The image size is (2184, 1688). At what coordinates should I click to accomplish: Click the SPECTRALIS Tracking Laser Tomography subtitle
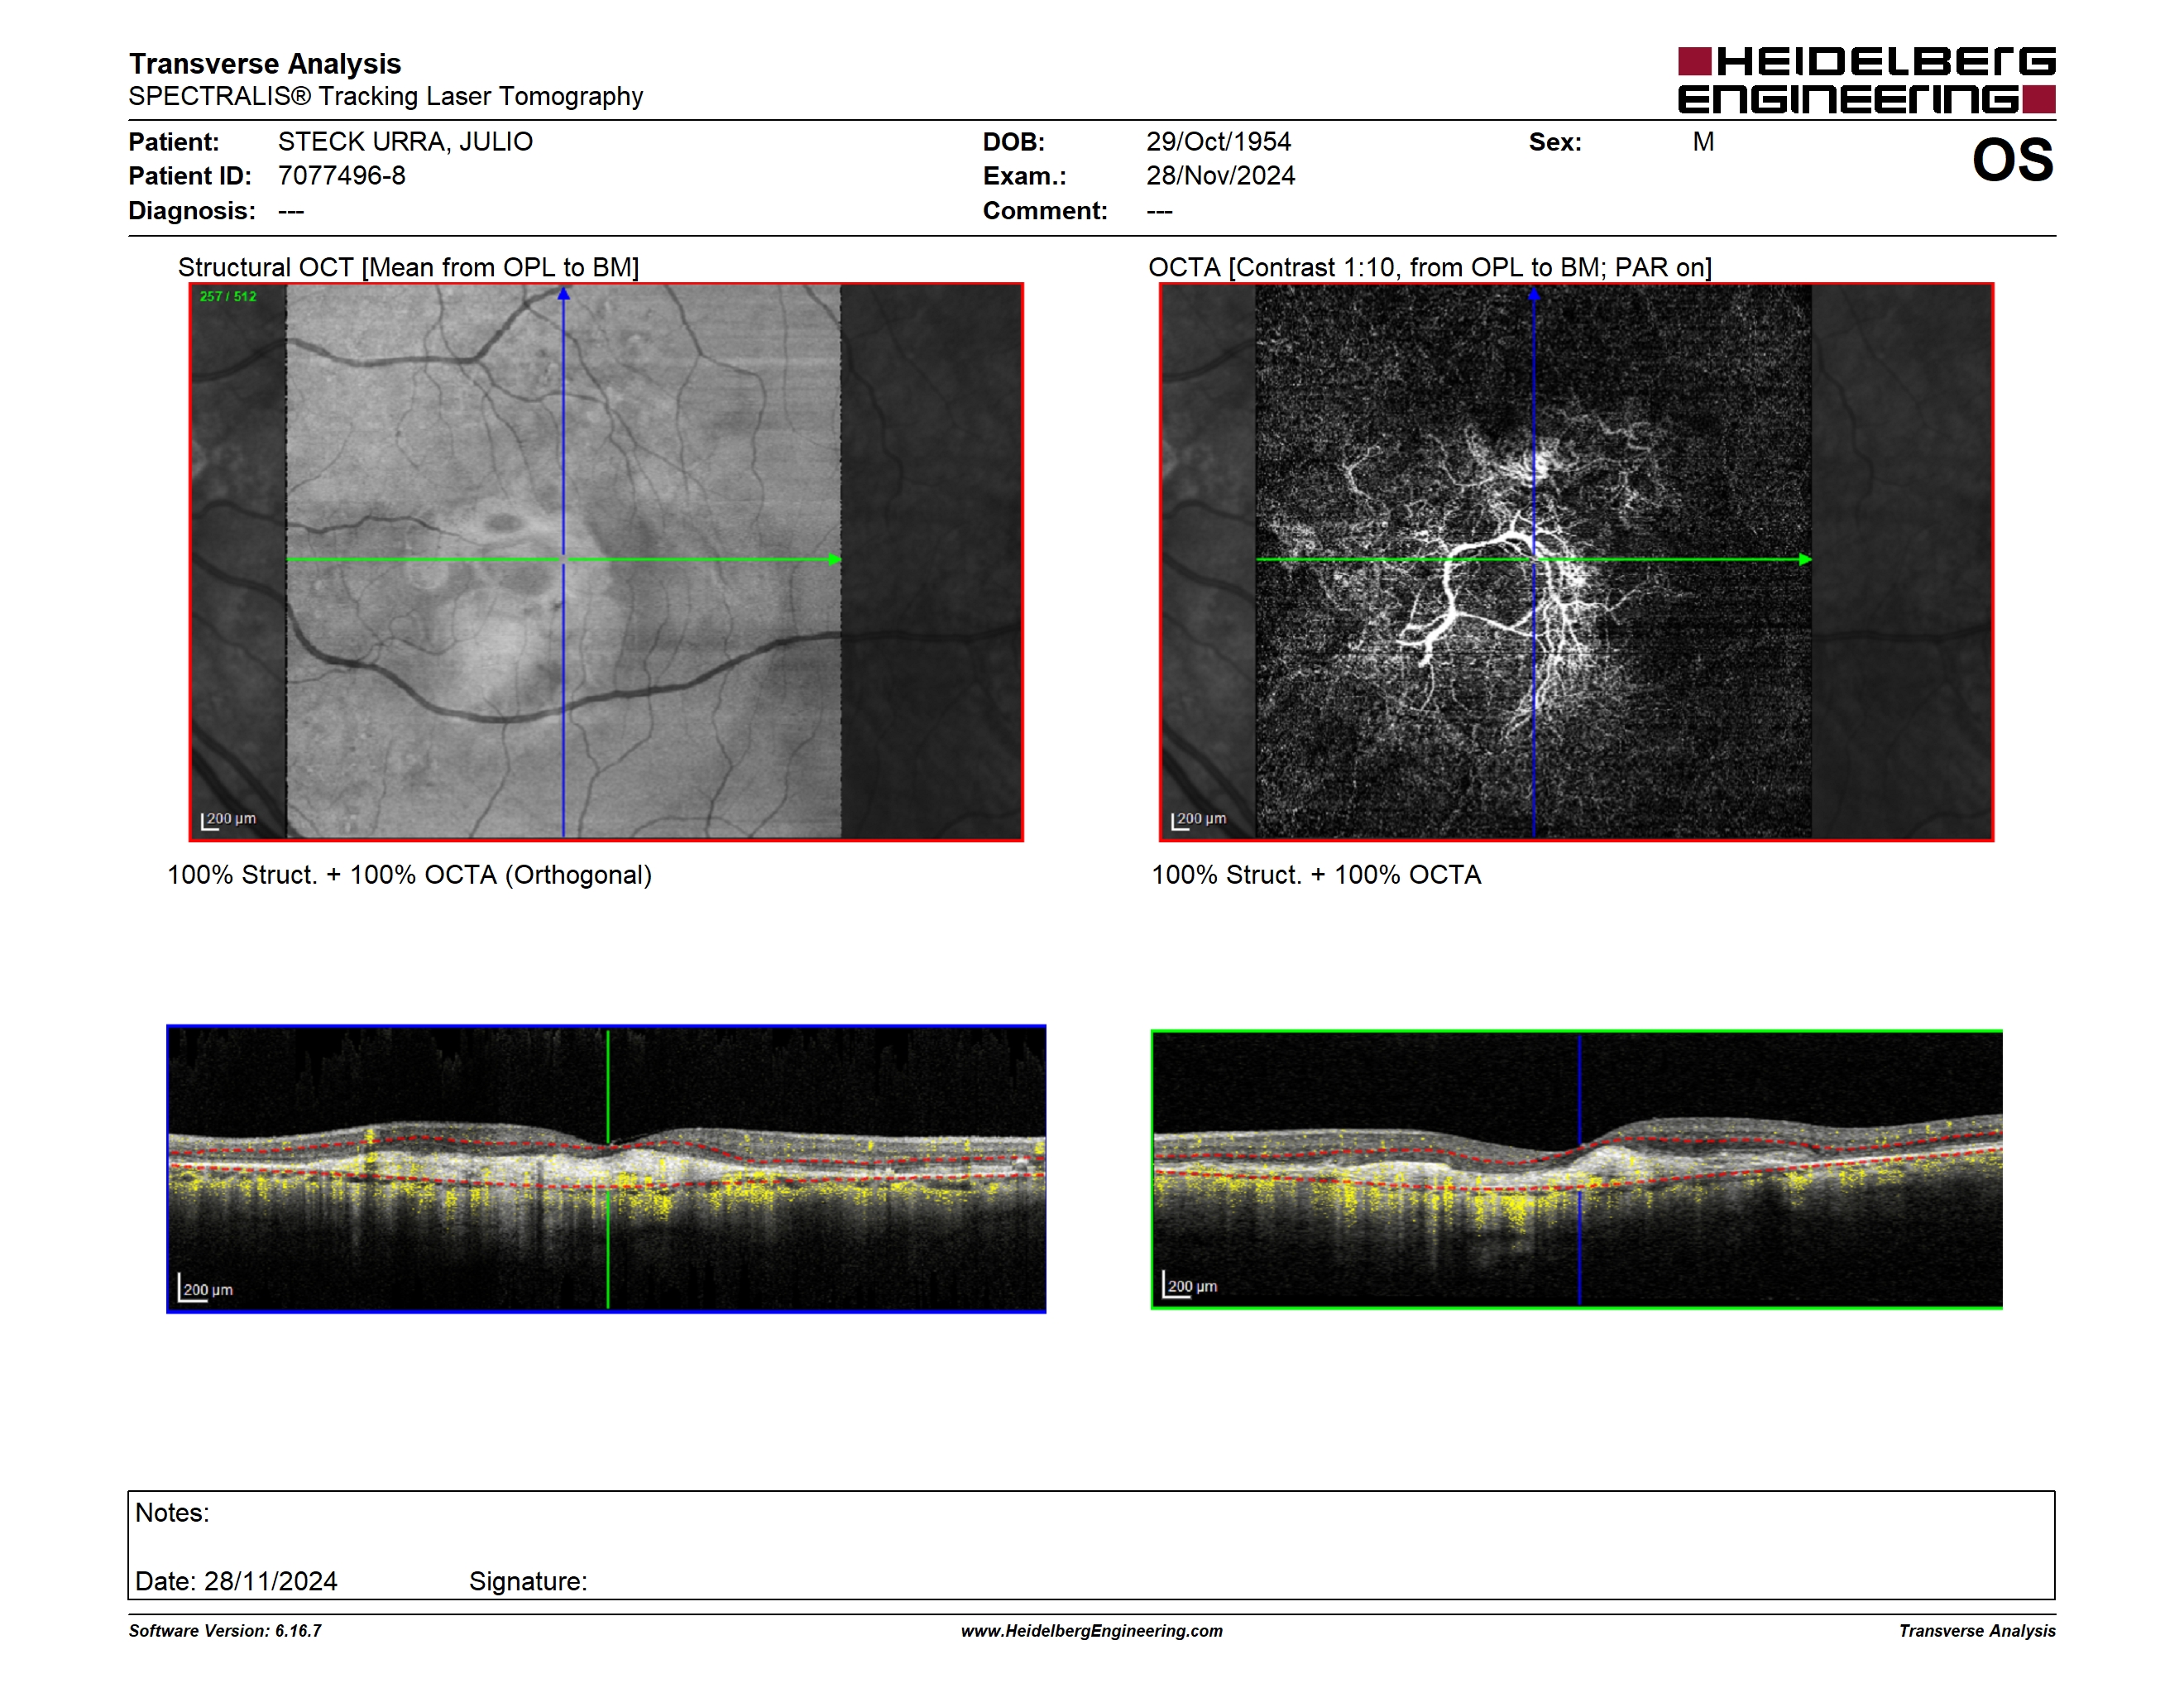386,97
